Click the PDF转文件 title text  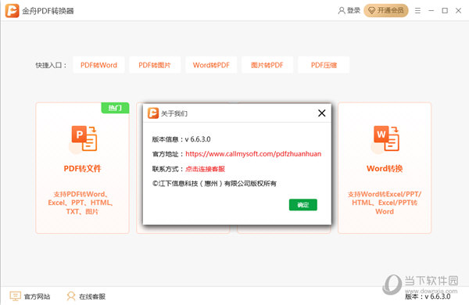[x=83, y=168]
